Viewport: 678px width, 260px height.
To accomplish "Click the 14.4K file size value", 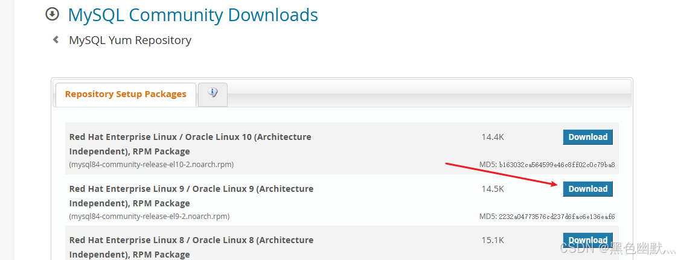I will tap(493, 138).
